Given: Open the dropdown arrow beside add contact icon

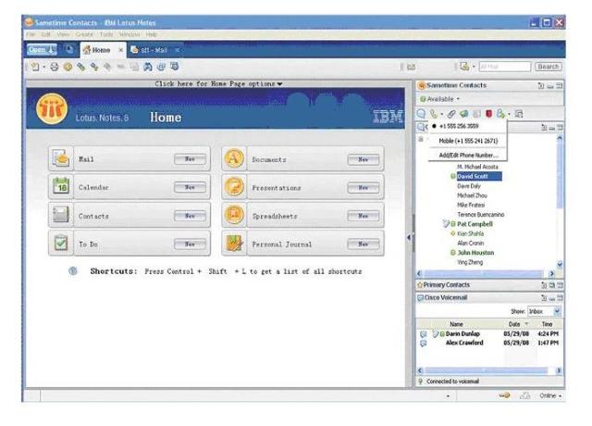Looking at the screenshot, I should (509, 114).
